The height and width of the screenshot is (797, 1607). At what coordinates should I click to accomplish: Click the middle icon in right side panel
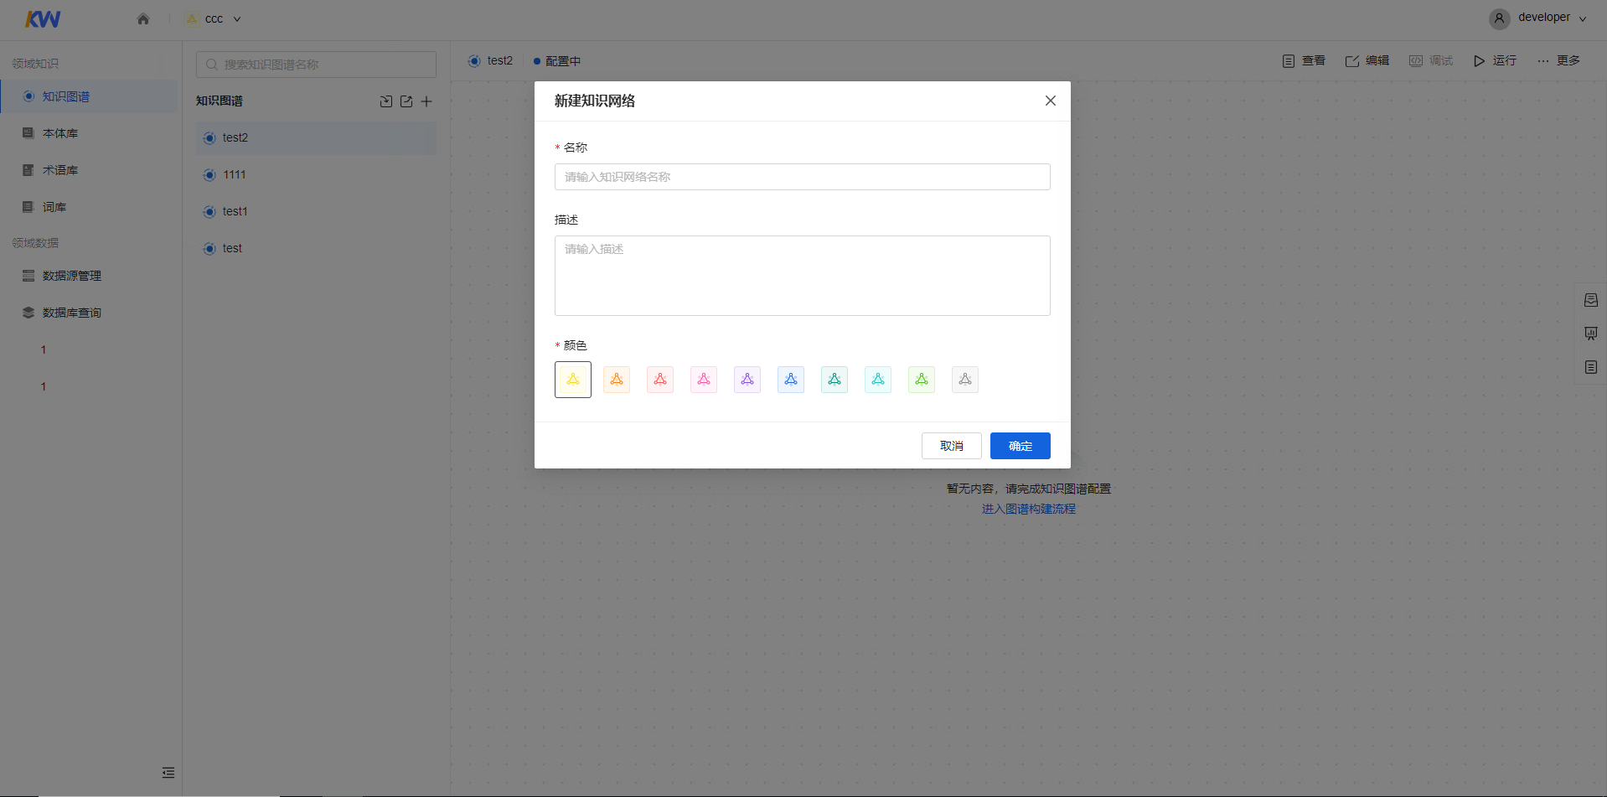[1591, 334]
